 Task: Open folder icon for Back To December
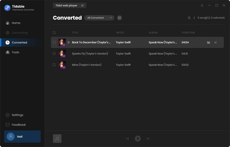[208, 42]
